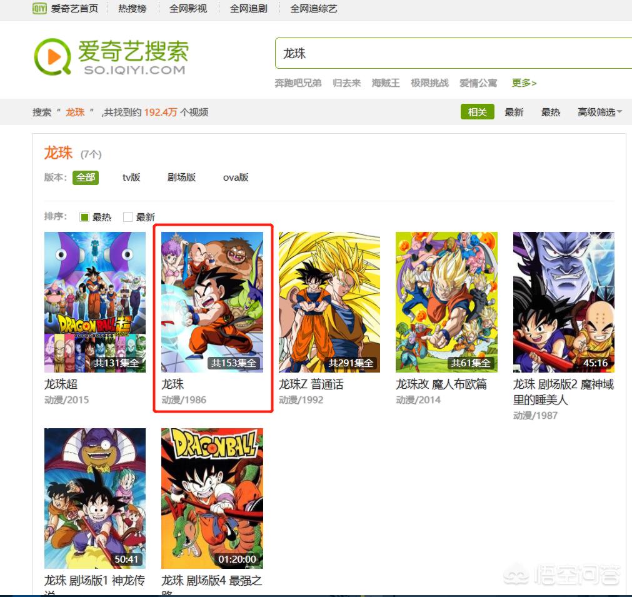Expand 更多 hot searches
Viewport: 632px width, 597px height.
point(524,83)
